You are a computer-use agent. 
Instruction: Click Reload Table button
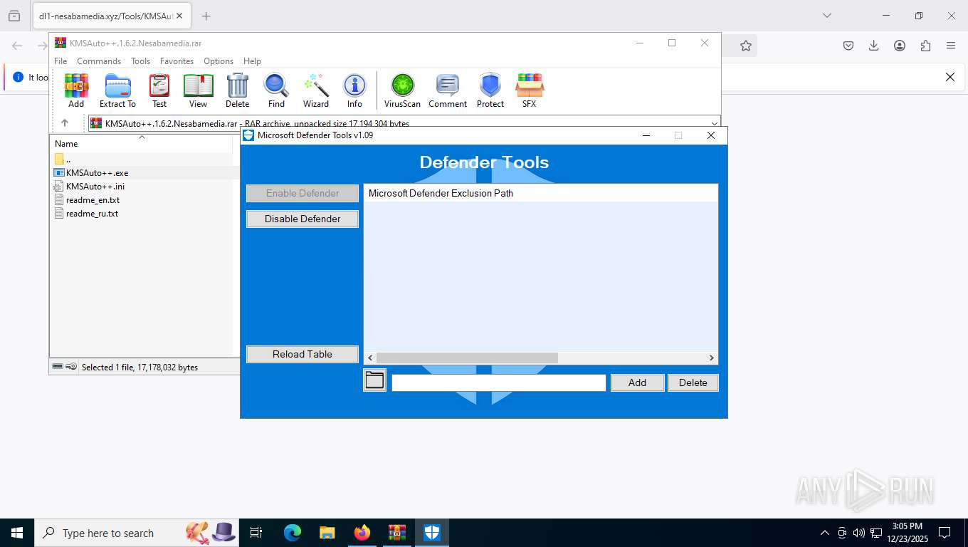tap(302, 354)
